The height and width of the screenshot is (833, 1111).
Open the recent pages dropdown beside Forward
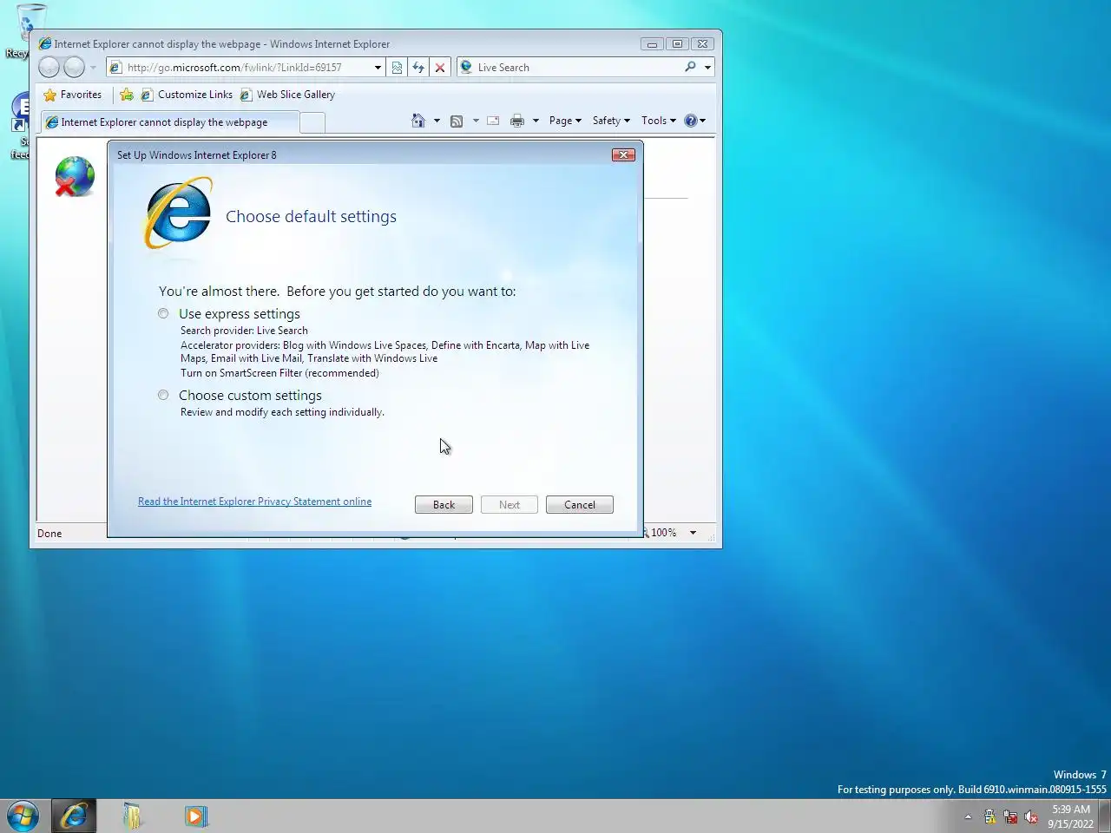[x=93, y=68]
